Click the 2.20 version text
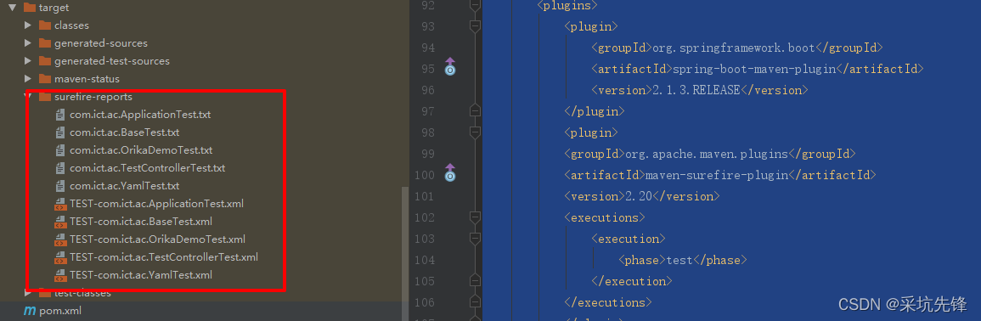 point(639,196)
